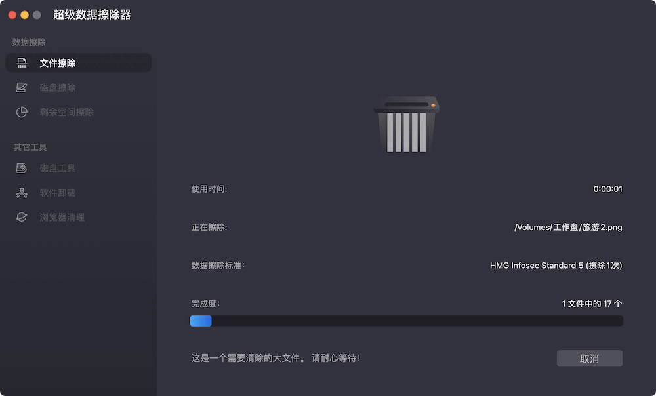Click the trash shredder illustration
Viewport: 656px width, 396px height.
tap(407, 125)
